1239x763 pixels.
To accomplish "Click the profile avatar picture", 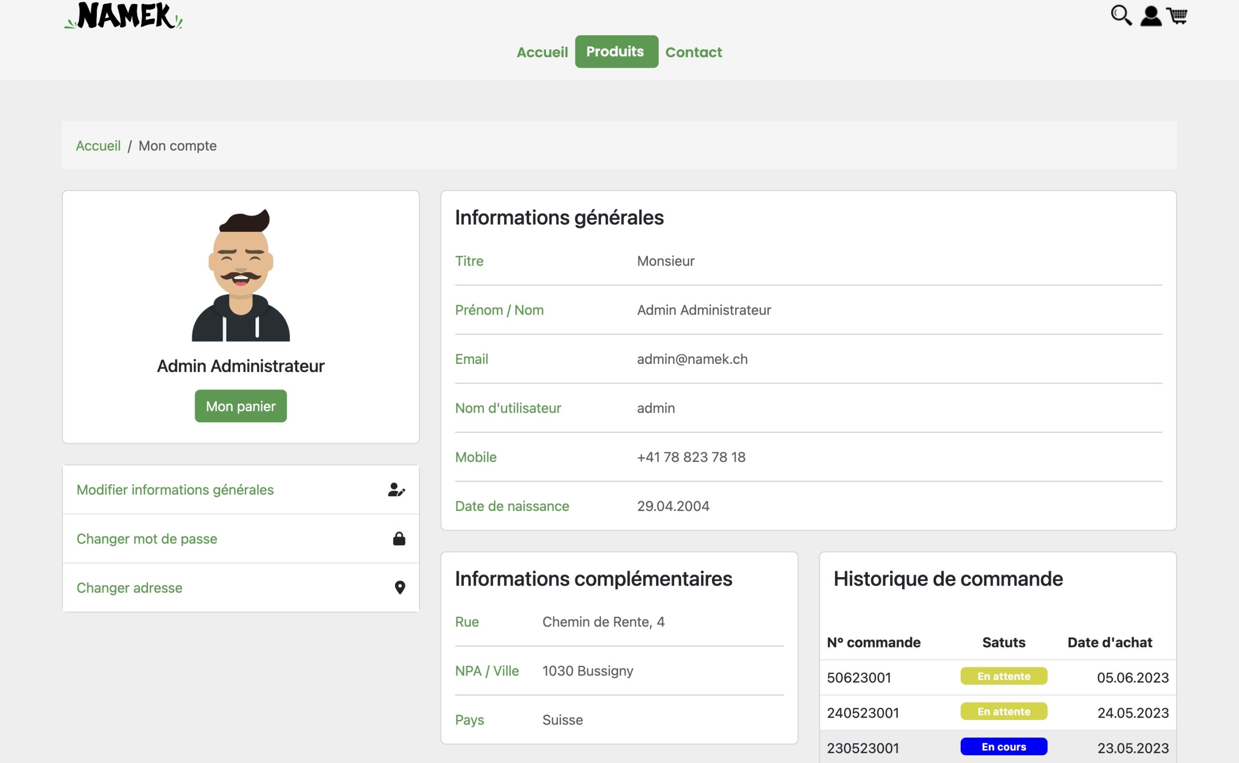I will tap(241, 275).
